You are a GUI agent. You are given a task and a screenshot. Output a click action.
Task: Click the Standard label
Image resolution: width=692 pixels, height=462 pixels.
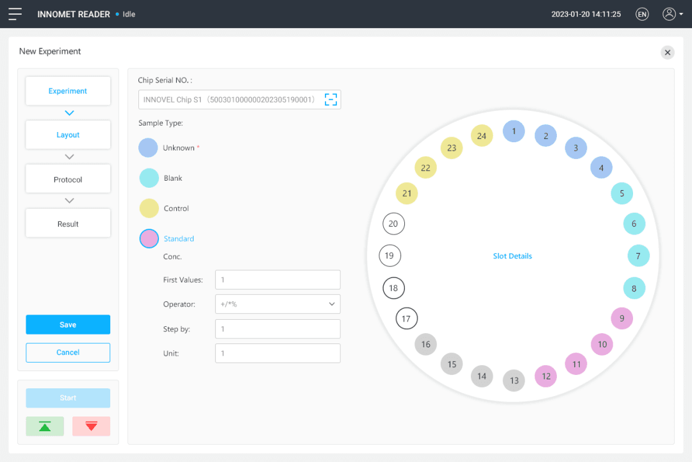pos(179,239)
